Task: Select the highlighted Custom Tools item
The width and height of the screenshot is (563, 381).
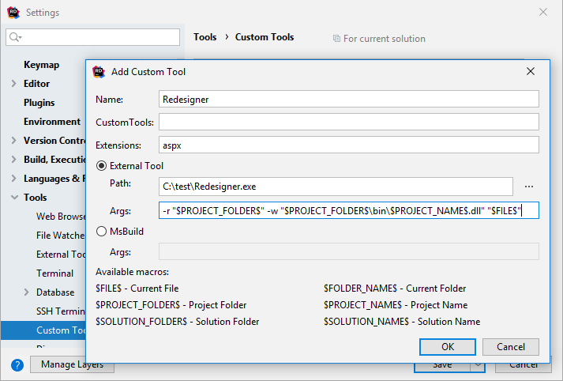Action: (x=43, y=330)
